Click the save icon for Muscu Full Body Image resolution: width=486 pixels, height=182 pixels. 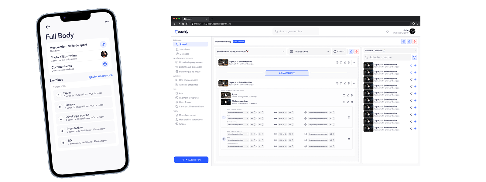click(403, 42)
